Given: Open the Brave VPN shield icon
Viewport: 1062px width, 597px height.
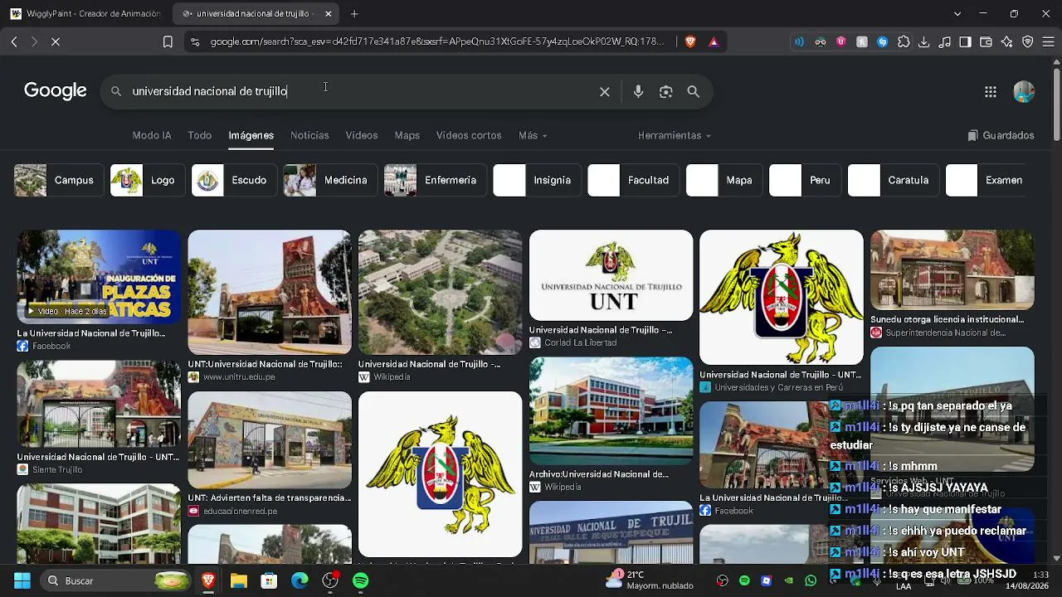Looking at the screenshot, I should click(x=1027, y=41).
